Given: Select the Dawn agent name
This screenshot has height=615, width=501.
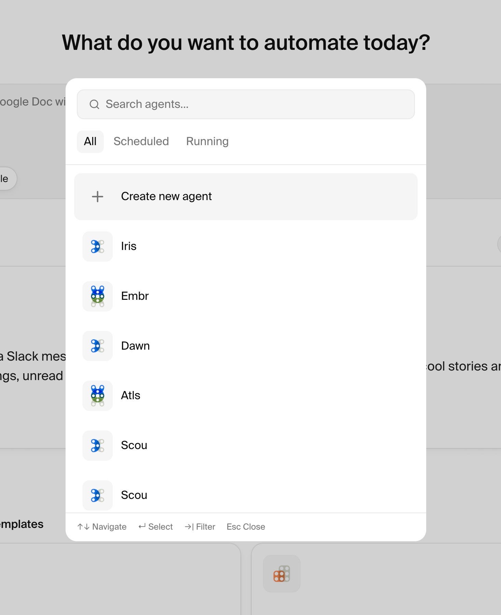Looking at the screenshot, I should click(135, 346).
